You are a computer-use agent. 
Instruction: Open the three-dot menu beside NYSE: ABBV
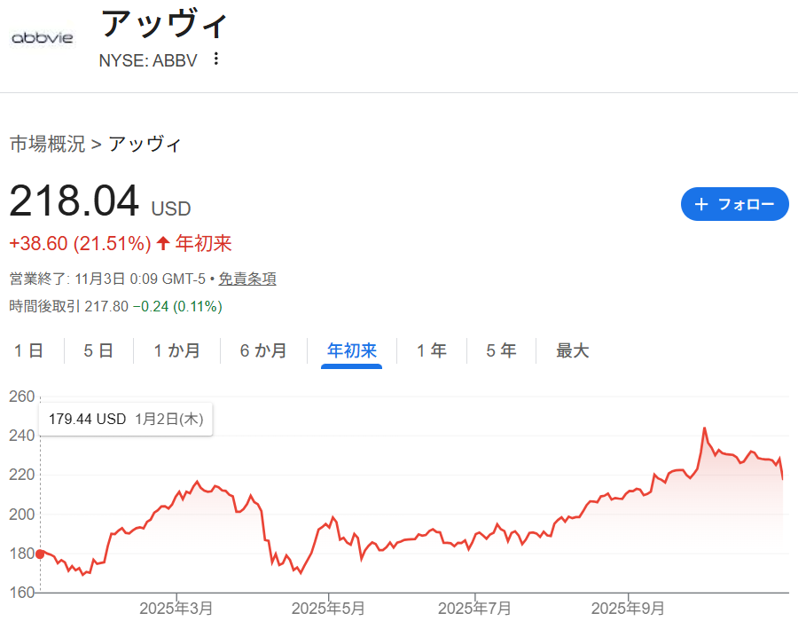pyautogui.click(x=215, y=59)
